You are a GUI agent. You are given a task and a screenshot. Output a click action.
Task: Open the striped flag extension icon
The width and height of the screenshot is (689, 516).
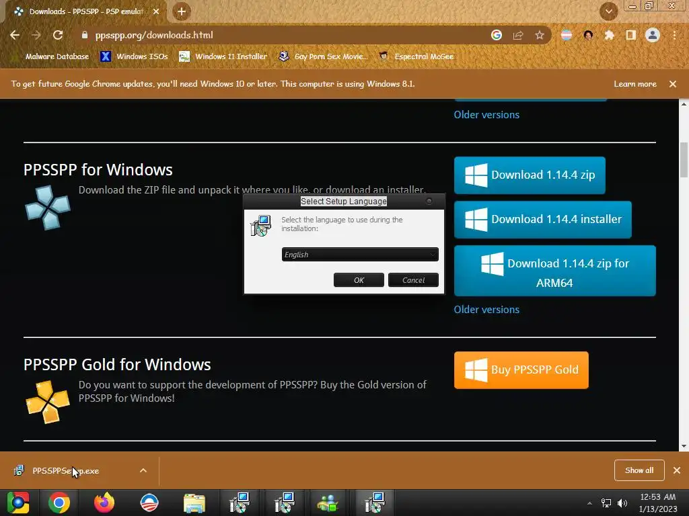(x=567, y=35)
